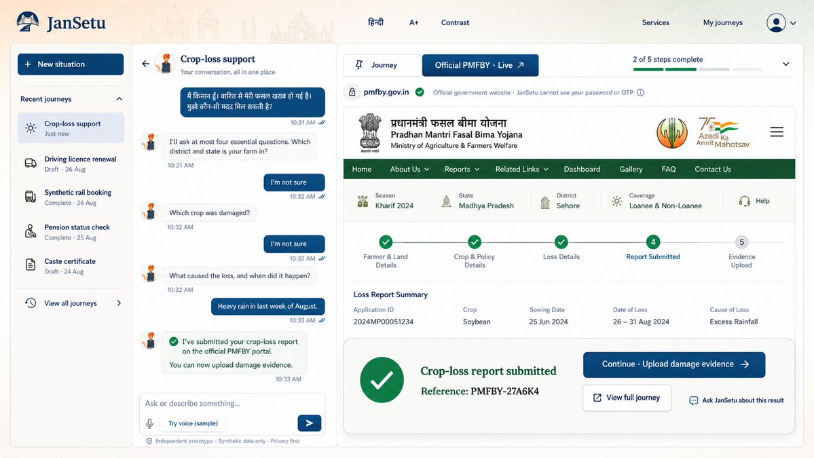Click the document icon for Caste certificate
The image size is (814, 458).
click(31, 265)
